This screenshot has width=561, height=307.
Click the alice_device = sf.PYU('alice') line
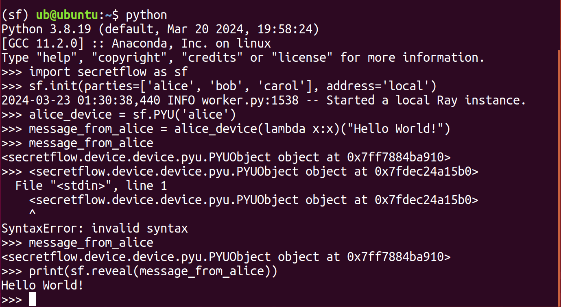(133, 115)
